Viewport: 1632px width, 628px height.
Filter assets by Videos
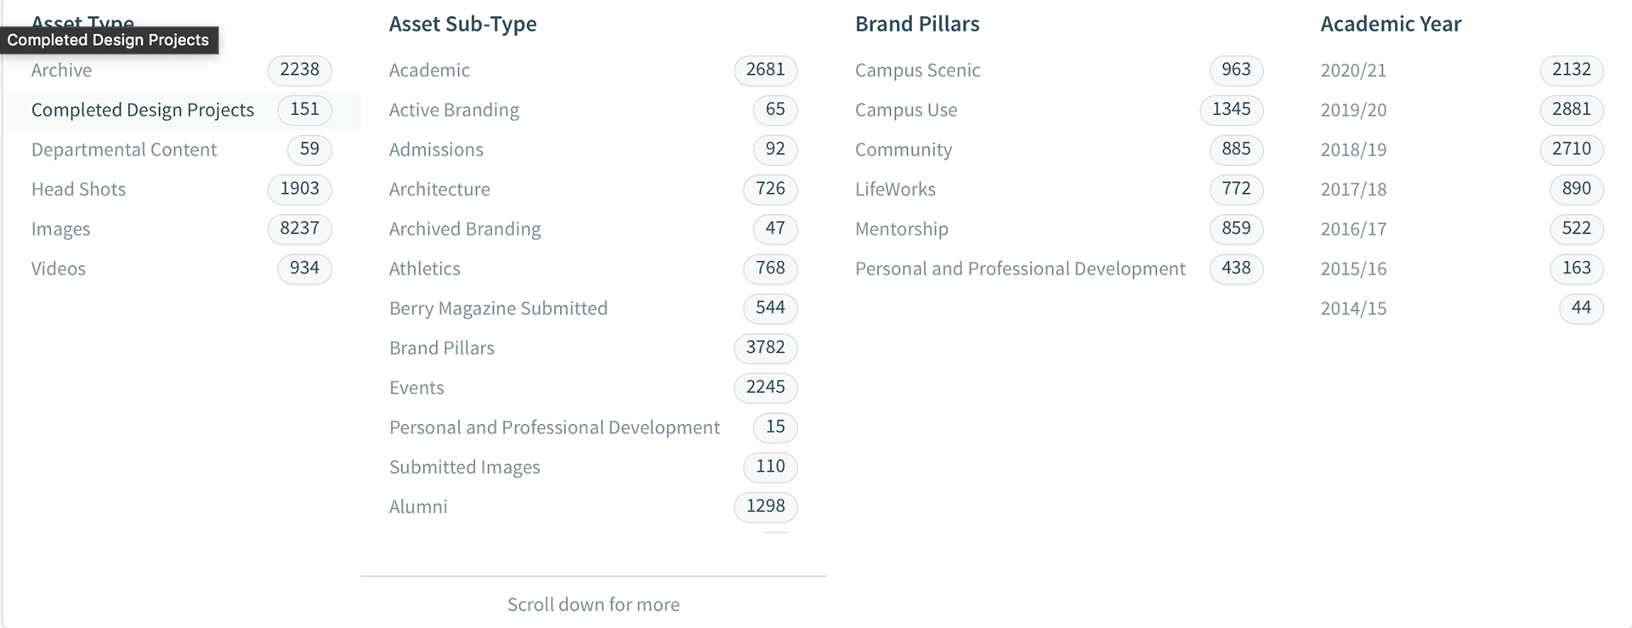click(x=181, y=269)
